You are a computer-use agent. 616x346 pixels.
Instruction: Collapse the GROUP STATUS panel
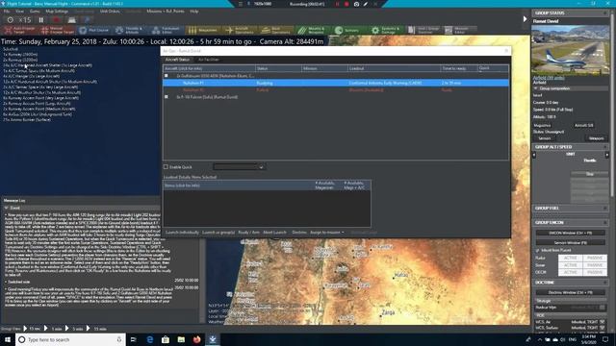click(x=605, y=12)
